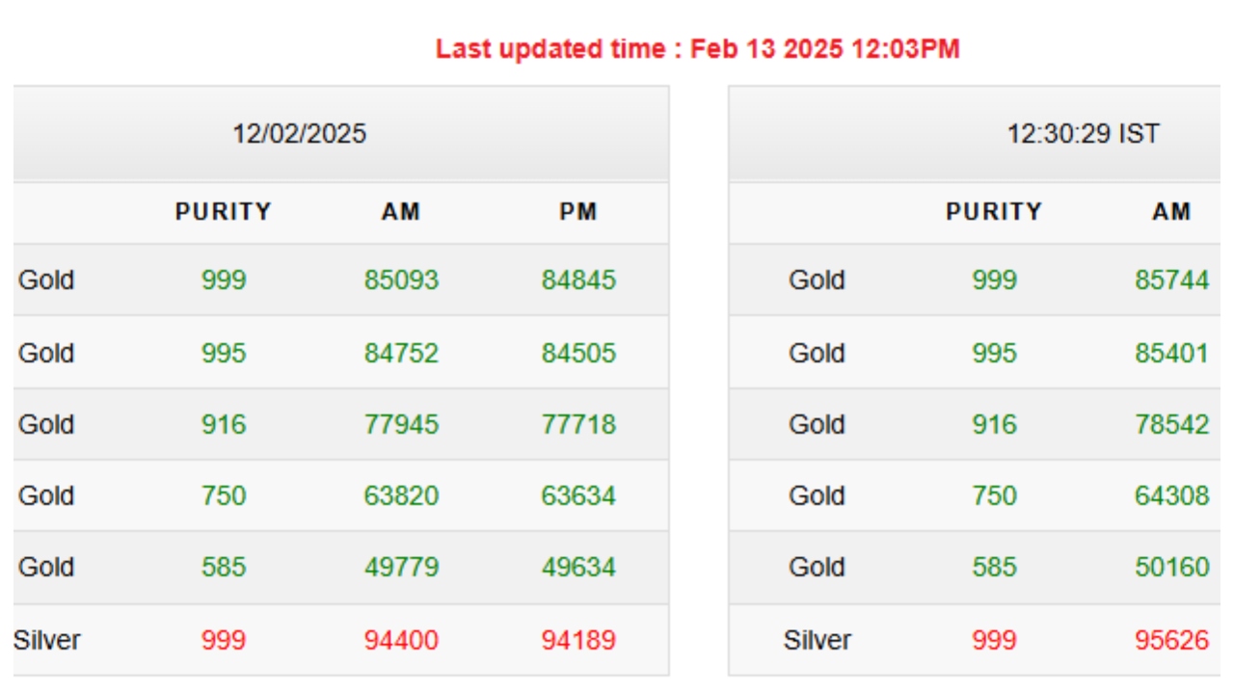The width and height of the screenshot is (1234, 692).
Task: Select the 84752 price cell
Action: 401,354
